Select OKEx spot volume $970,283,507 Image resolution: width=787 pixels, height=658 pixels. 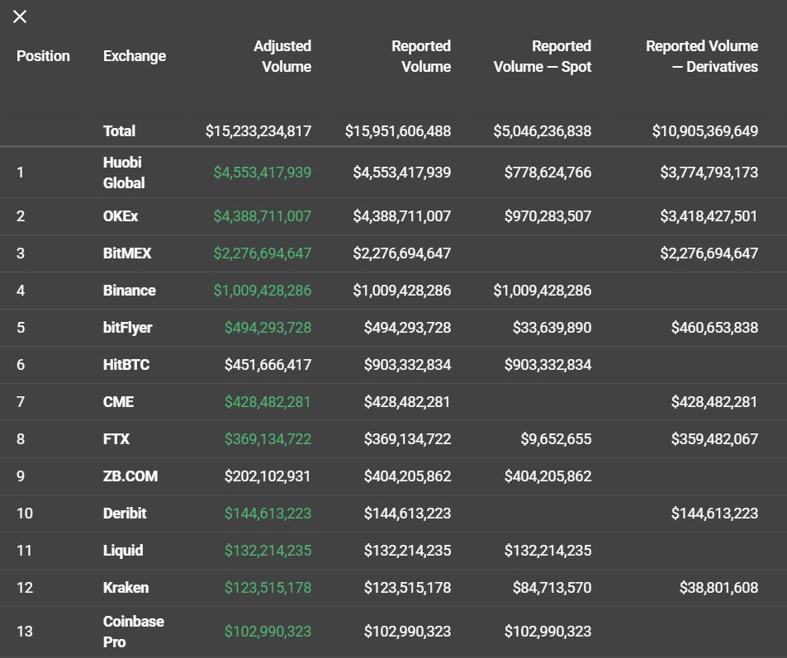tap(548, 216)
